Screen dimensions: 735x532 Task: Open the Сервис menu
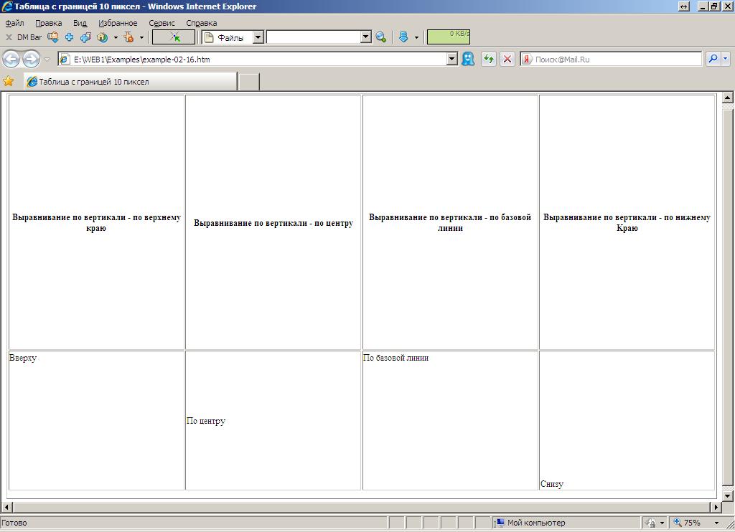coord(161,23)
